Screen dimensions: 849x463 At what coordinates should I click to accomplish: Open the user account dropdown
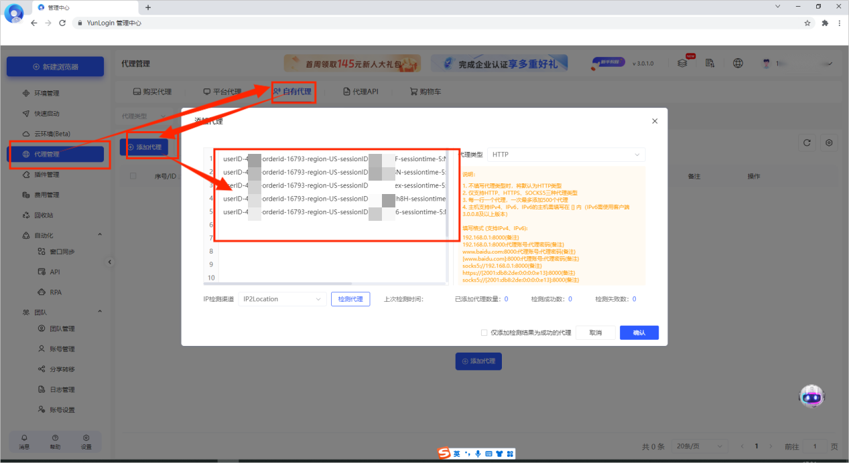[x=797, y=64]
